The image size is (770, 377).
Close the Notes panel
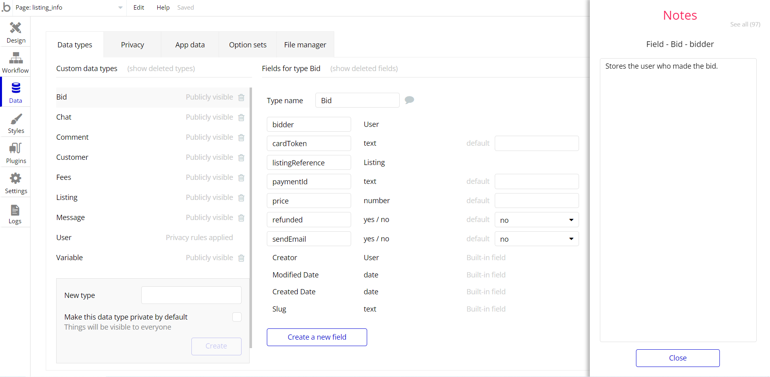677,358
